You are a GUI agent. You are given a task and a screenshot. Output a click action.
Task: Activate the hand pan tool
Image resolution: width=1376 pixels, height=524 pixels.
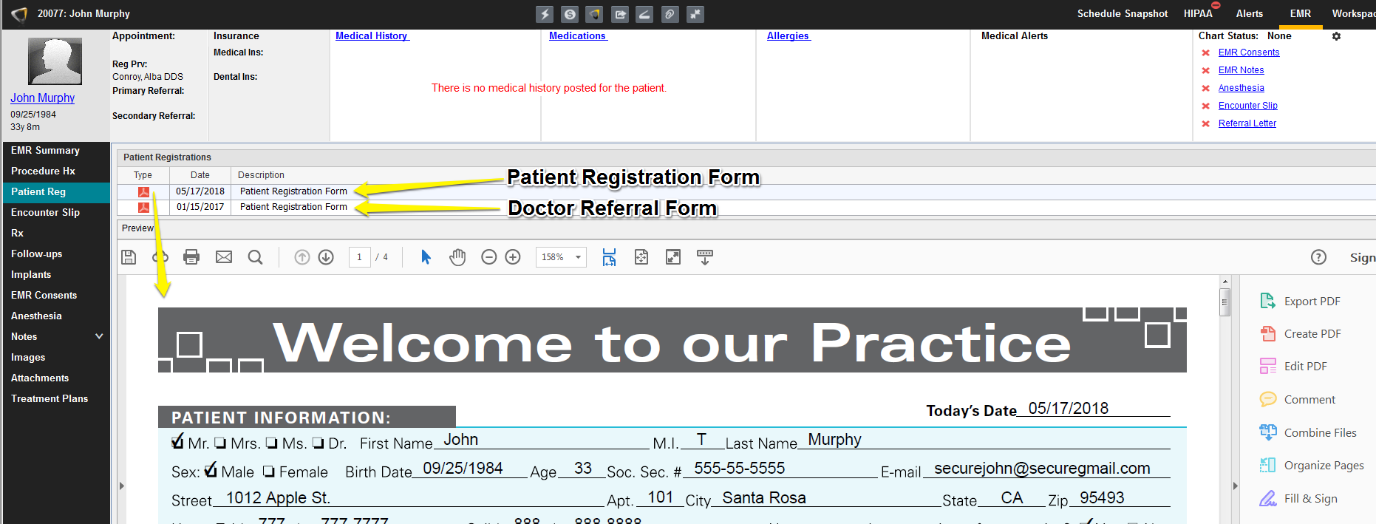point(457,257)
